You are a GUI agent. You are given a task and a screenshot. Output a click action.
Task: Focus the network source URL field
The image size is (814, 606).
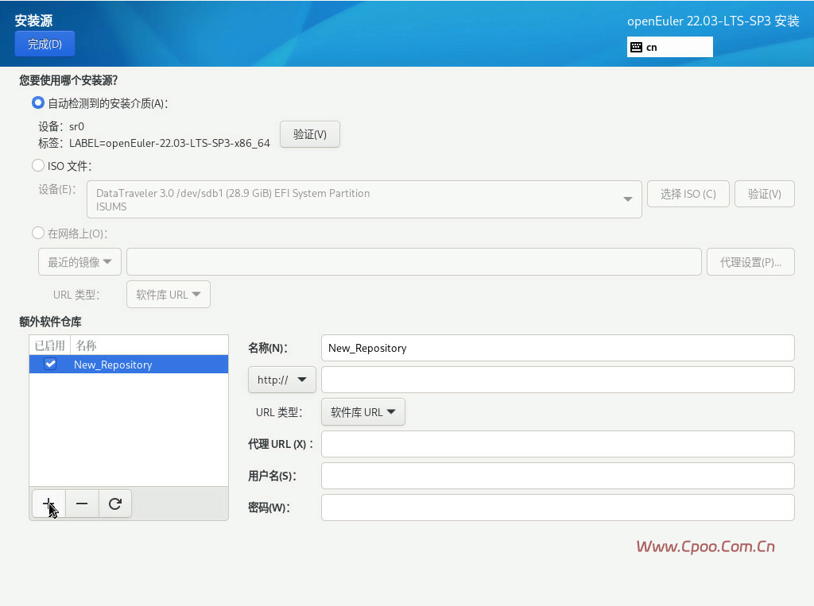pos(413,262)
